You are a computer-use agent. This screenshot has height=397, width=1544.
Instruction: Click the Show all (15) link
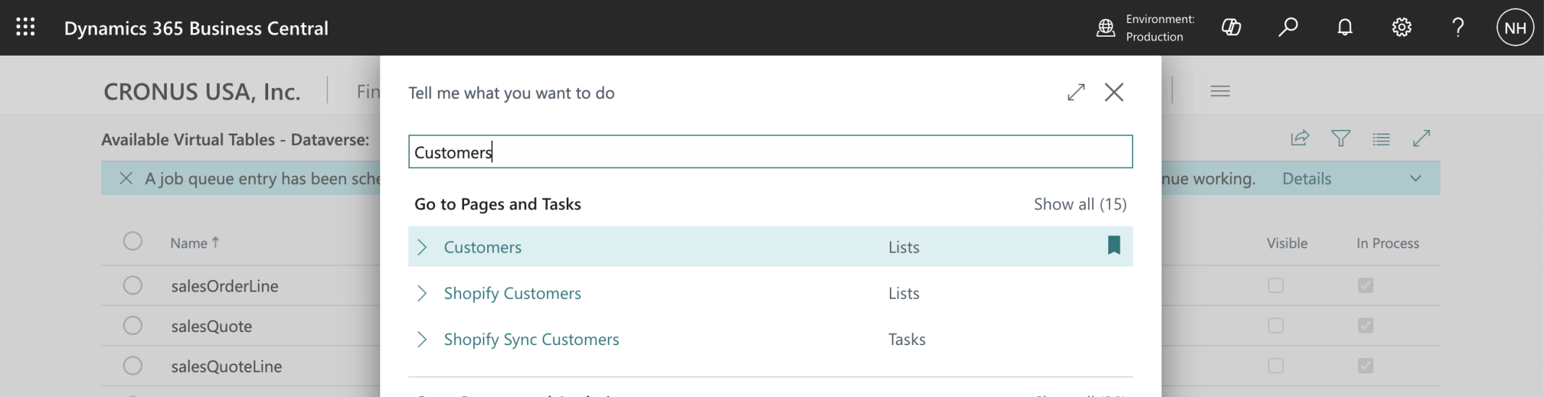[1080, 204]
